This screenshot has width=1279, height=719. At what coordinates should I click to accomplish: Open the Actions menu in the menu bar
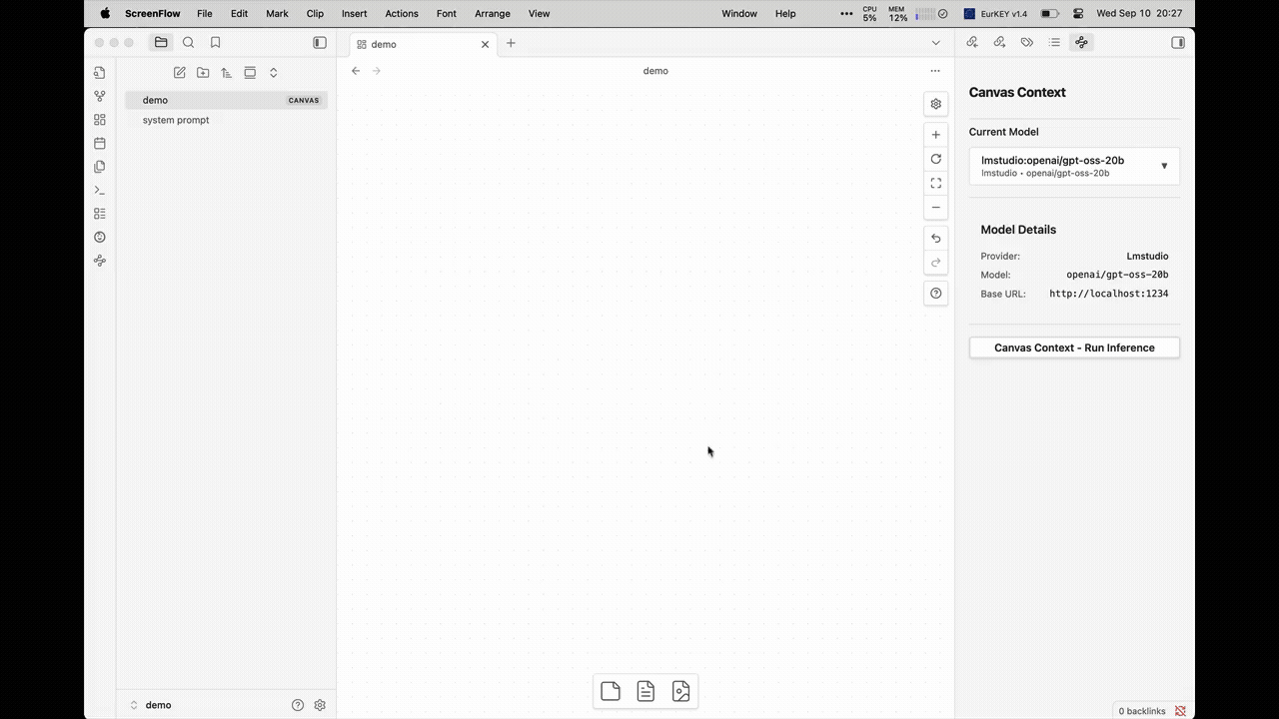pyautogui.click(x=401, y=13)
